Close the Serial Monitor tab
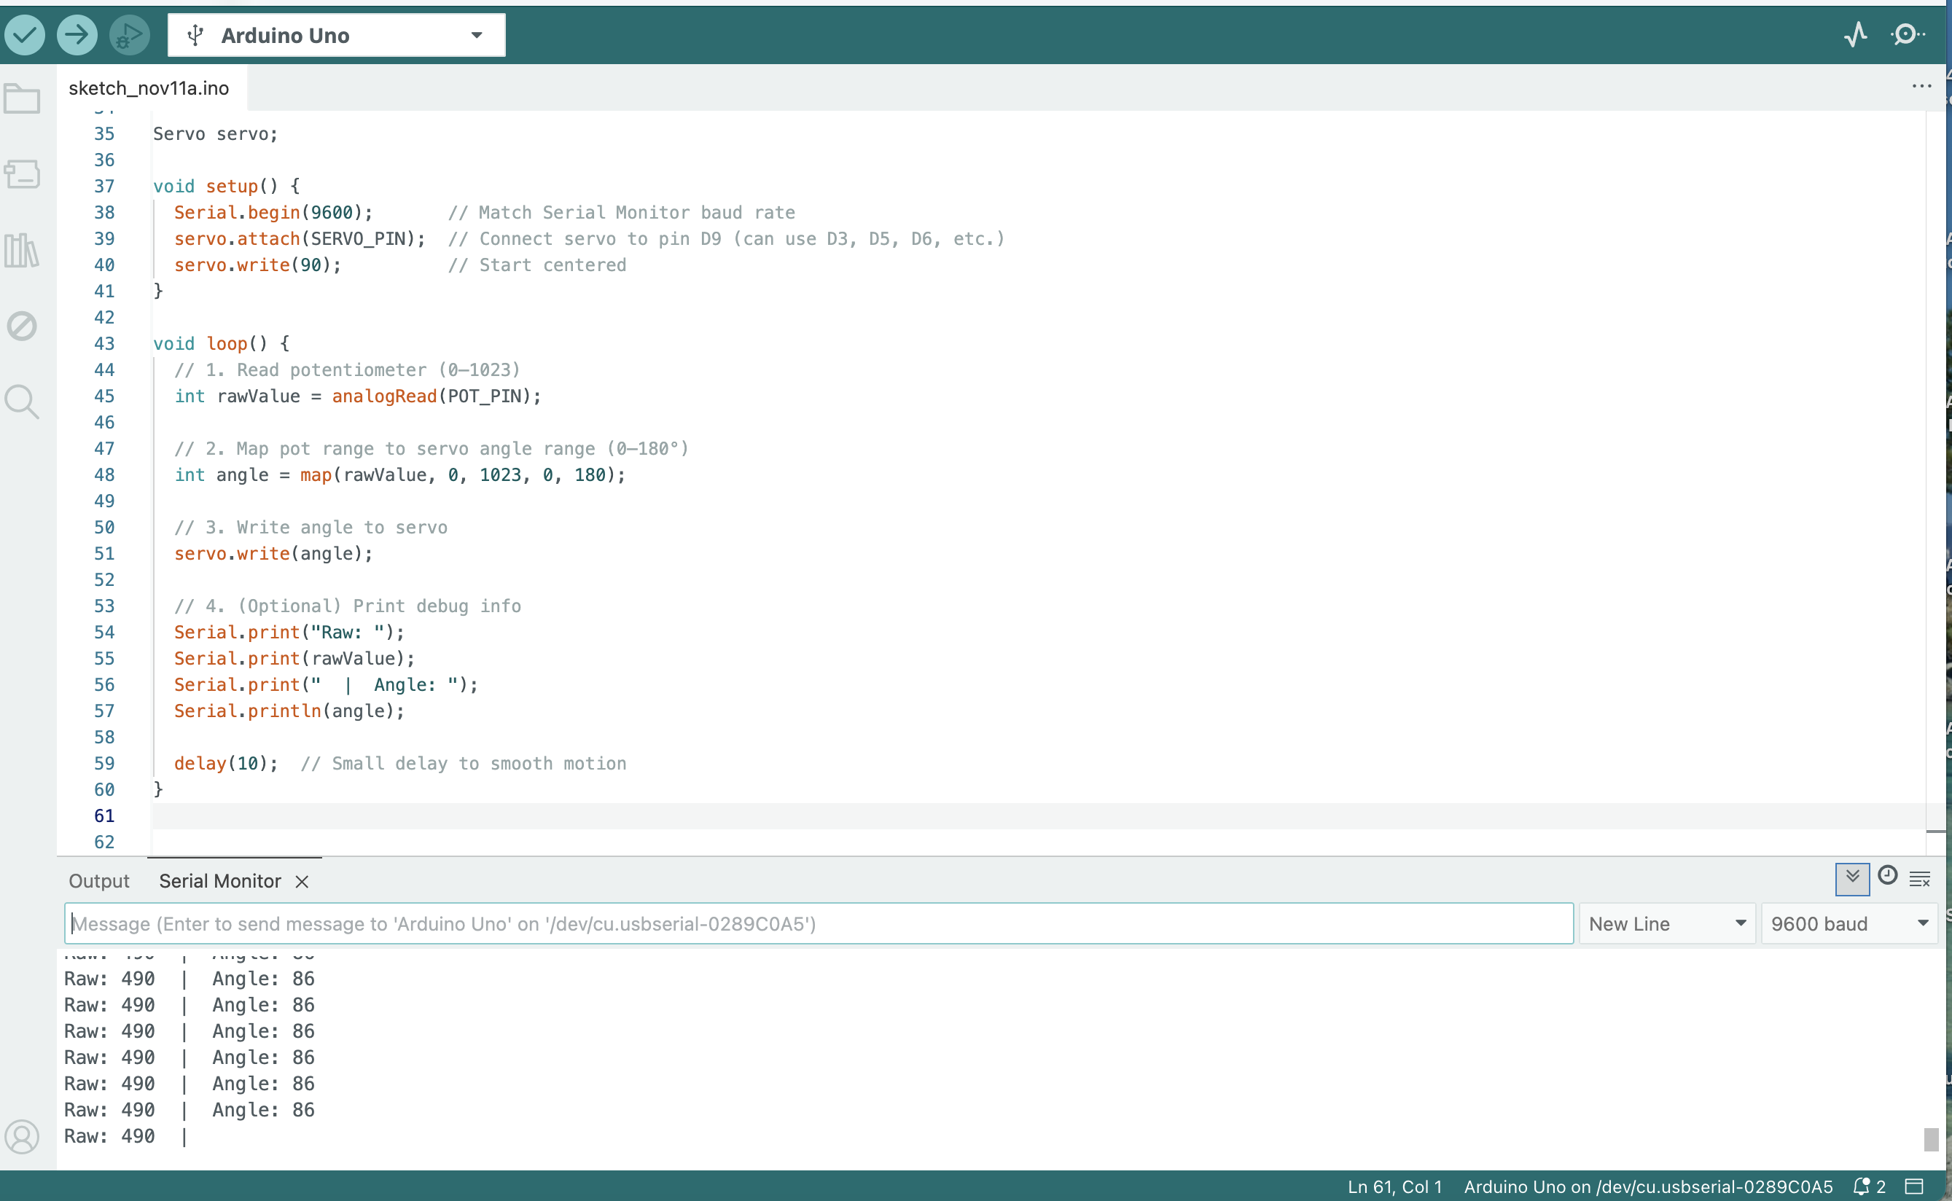The height and width of the screenshot is (1201, 1952). point(302,882)
